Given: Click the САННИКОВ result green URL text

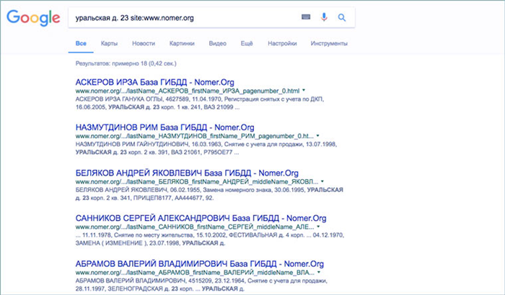Looking at the screenshot, I should pyautogui.click(x=195, y=227).
